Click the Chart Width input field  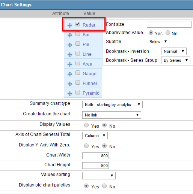(95, 156)
